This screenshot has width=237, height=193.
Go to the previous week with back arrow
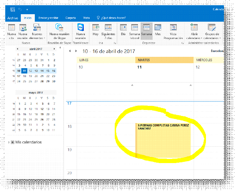coord(70,51)
